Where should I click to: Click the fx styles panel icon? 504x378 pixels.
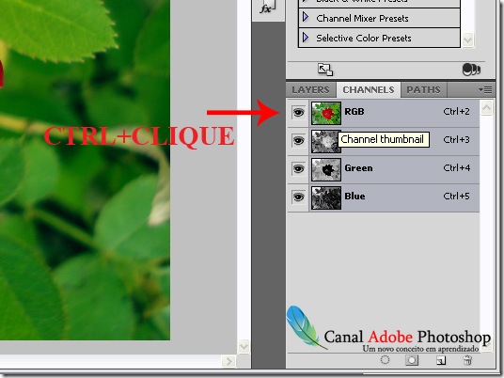267,8
